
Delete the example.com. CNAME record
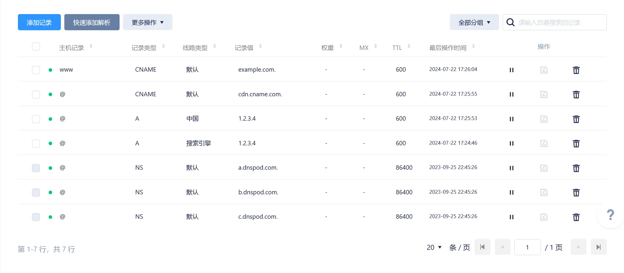coord(576,70)
